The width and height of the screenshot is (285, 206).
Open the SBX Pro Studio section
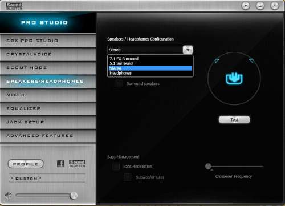[48, 41]
